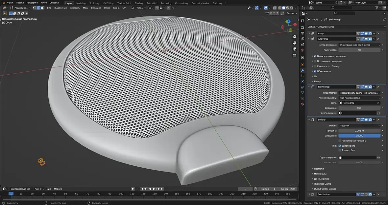This screenshot has height=205, width=388.
Task: Open the Modifier properties wrench tab
Action: tap(303, 70)
